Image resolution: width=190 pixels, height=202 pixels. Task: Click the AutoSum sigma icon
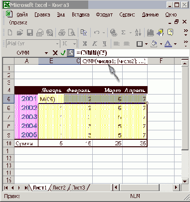(123, 32)
